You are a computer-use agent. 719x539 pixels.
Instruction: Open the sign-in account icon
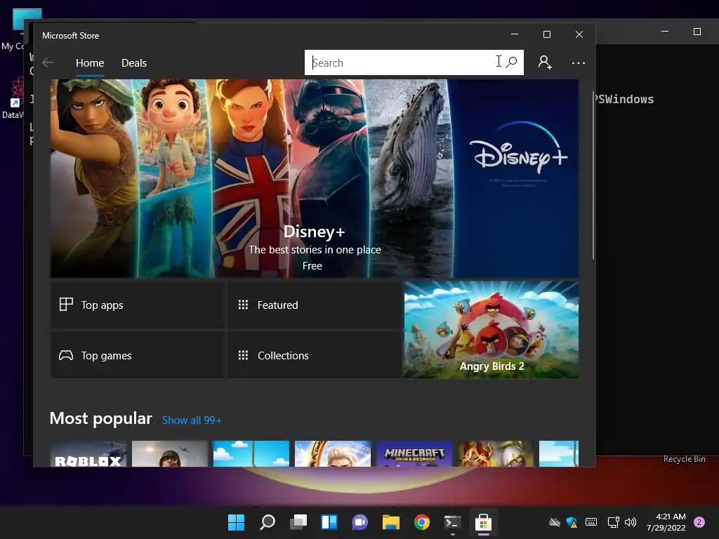point(545,62)
